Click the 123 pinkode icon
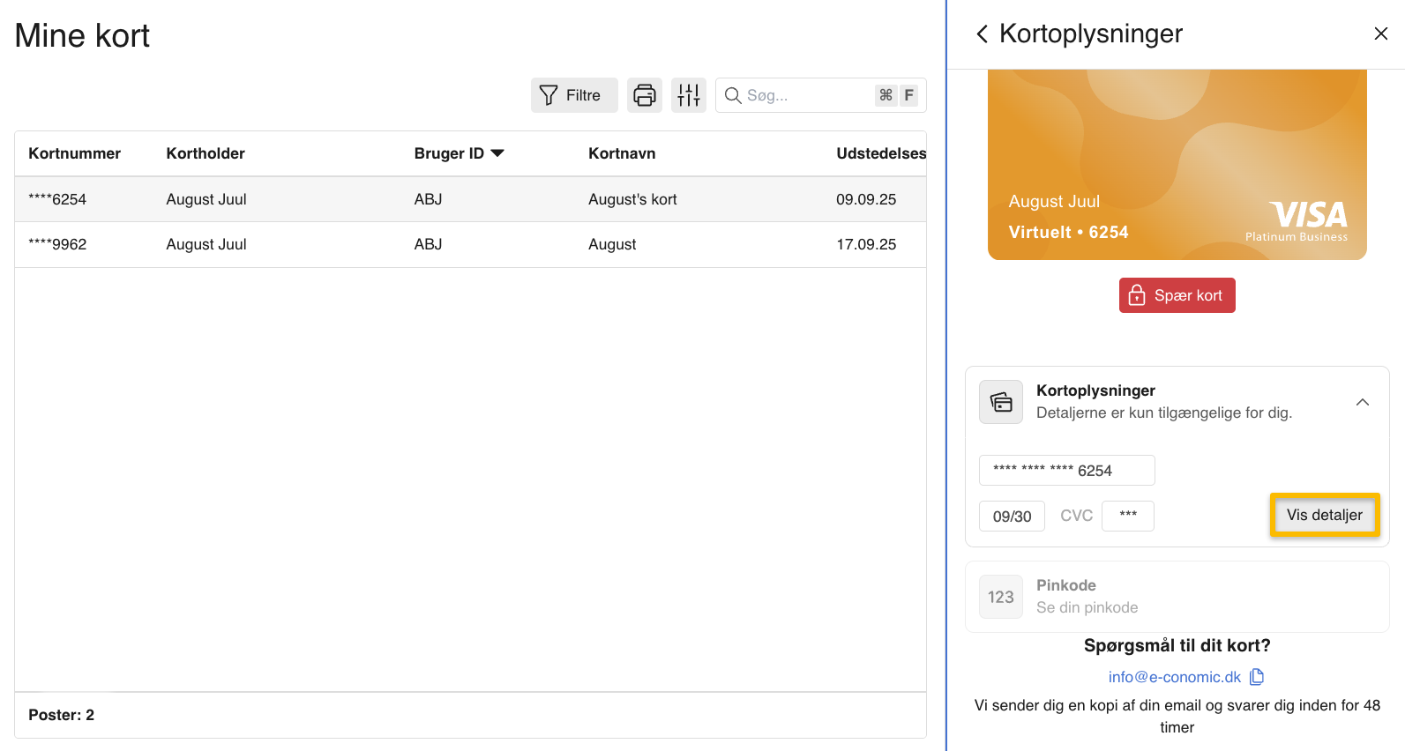1405x751 pixels. pos(1001,597)
